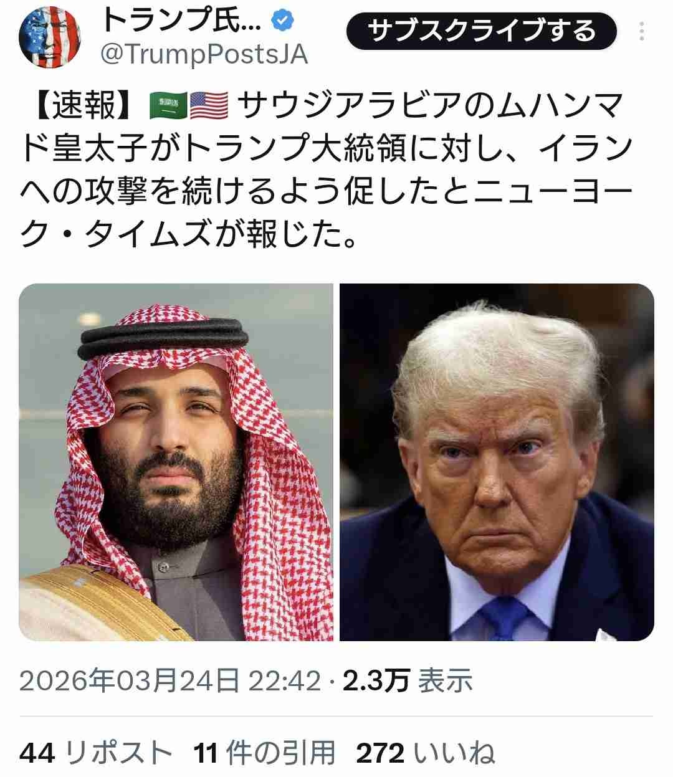This screenshot has height=777, width=673.
Task: Open the three-dot more options menu
Action: (x=642, y=31)
